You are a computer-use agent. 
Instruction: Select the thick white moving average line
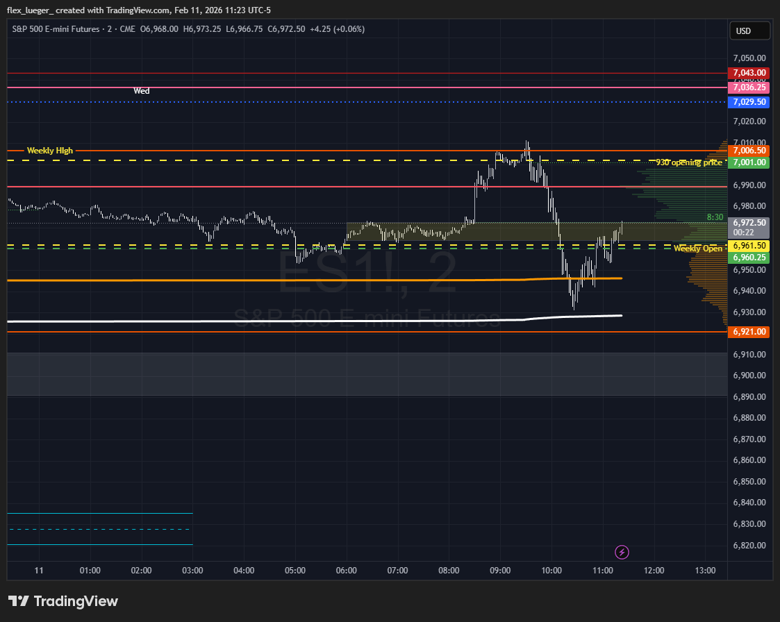click(x=278, y=321)
